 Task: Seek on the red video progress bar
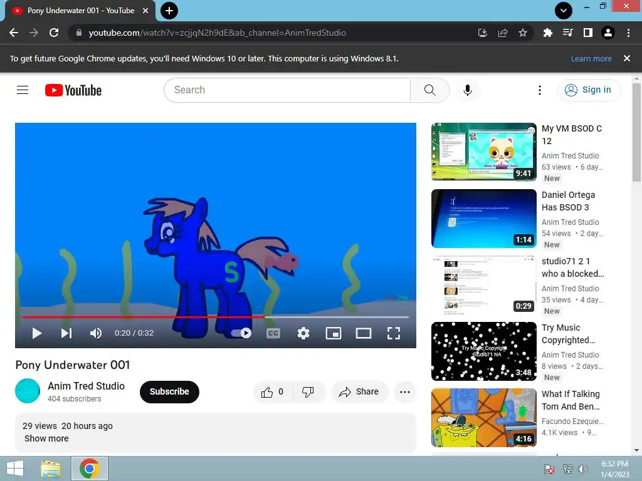point(216,317)
